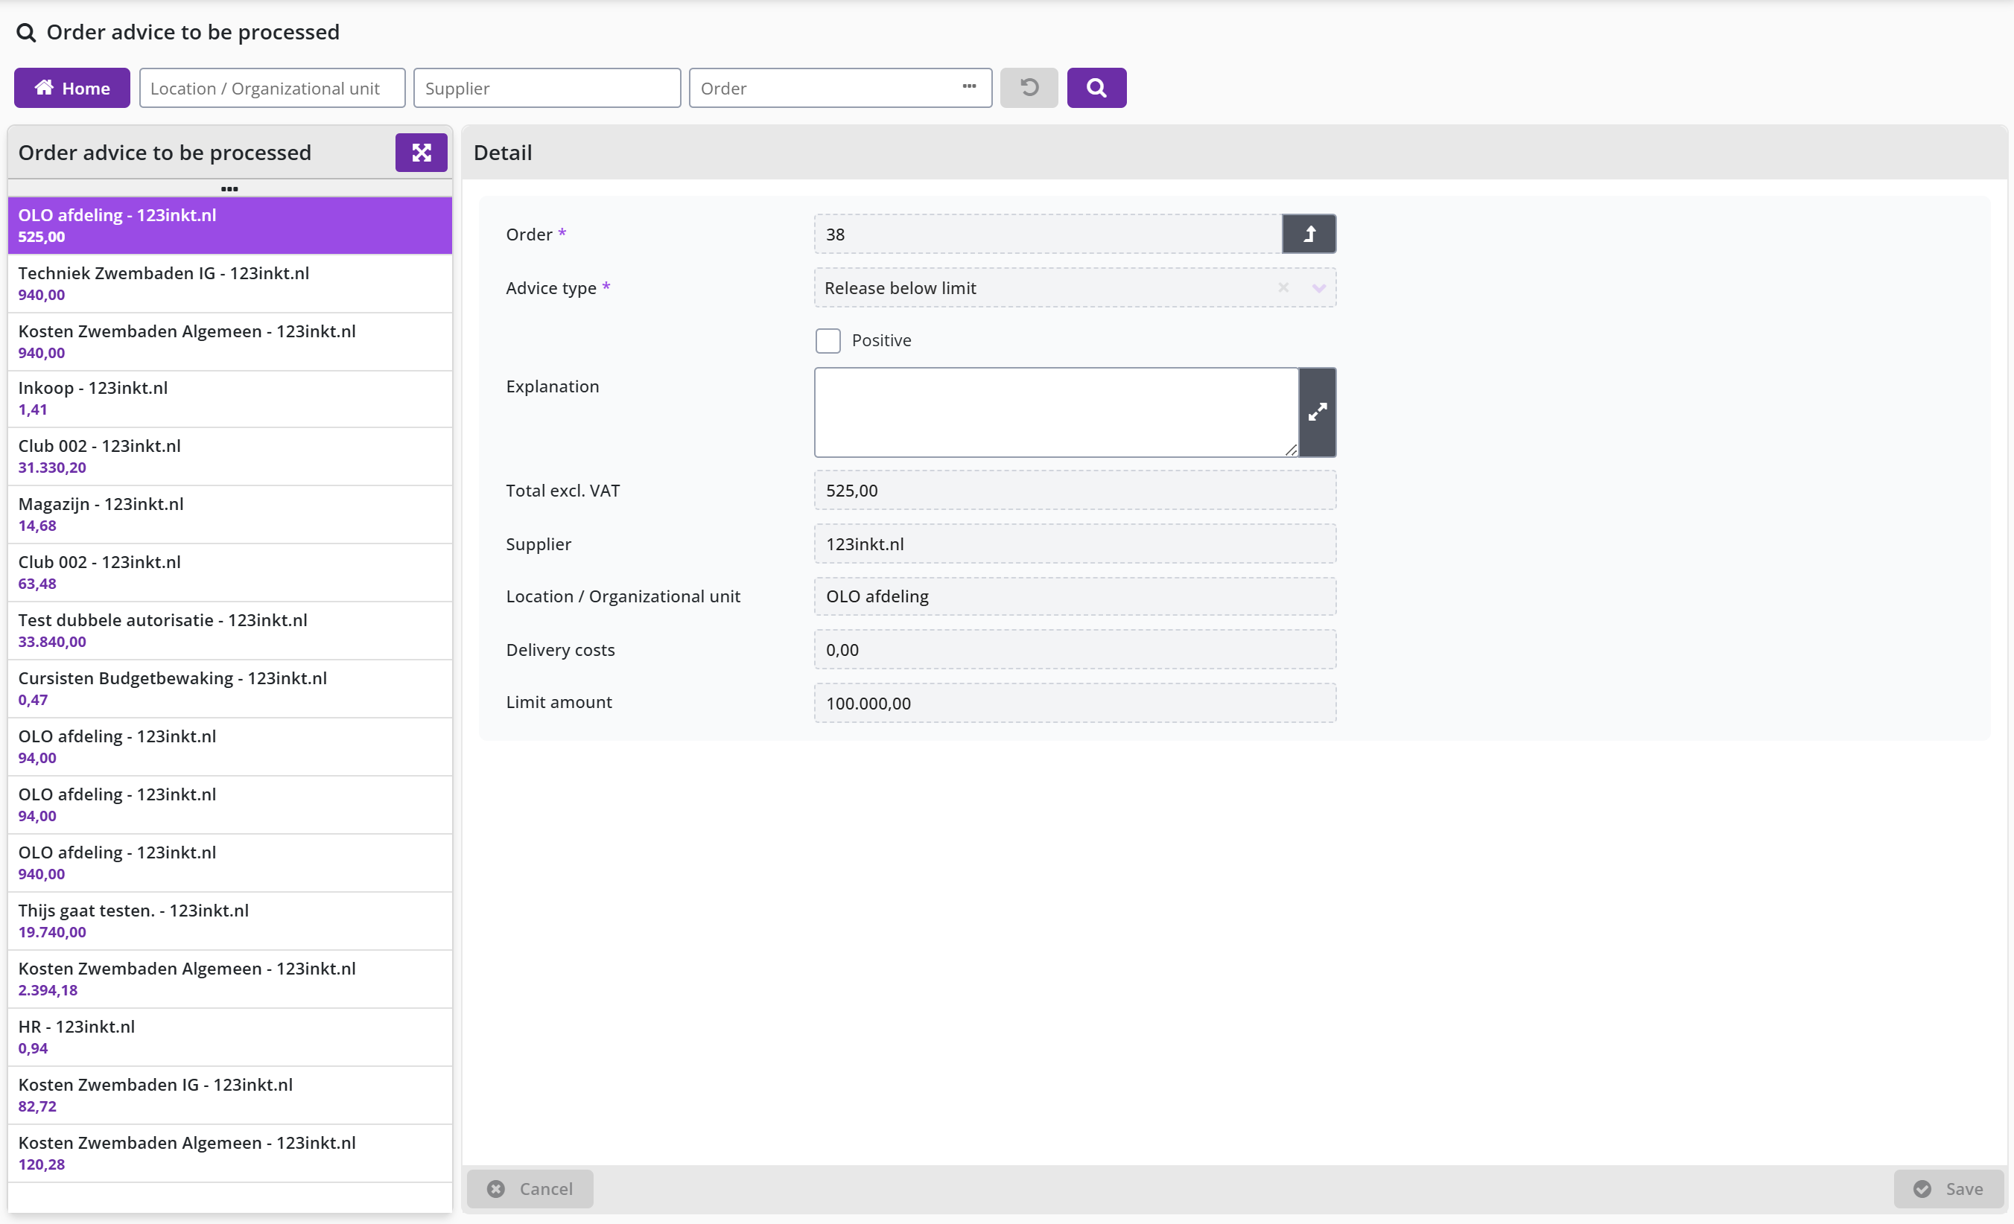Viewport: 2014px width, 1224px height.
Task: Click the three-dot handle above the list
Action: 229,189
